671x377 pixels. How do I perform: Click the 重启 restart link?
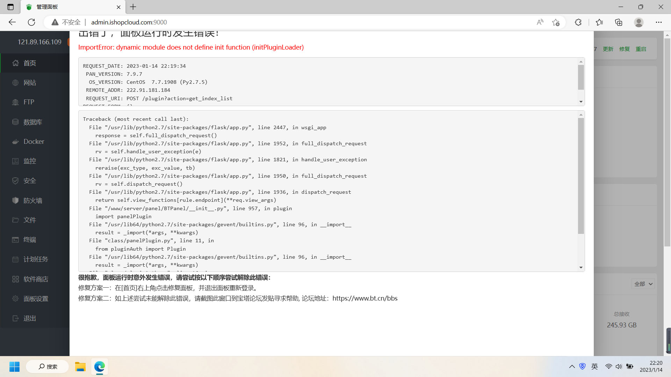point(641,49)
